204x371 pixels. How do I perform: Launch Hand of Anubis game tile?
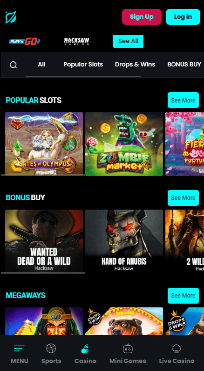pyautogui.click(x=124, y=240)
